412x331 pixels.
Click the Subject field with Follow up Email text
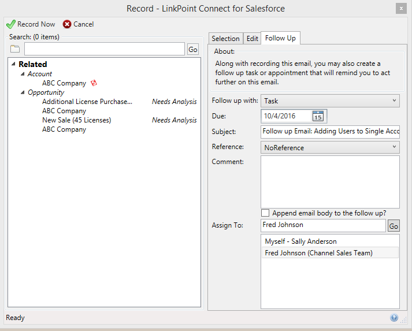330,132
